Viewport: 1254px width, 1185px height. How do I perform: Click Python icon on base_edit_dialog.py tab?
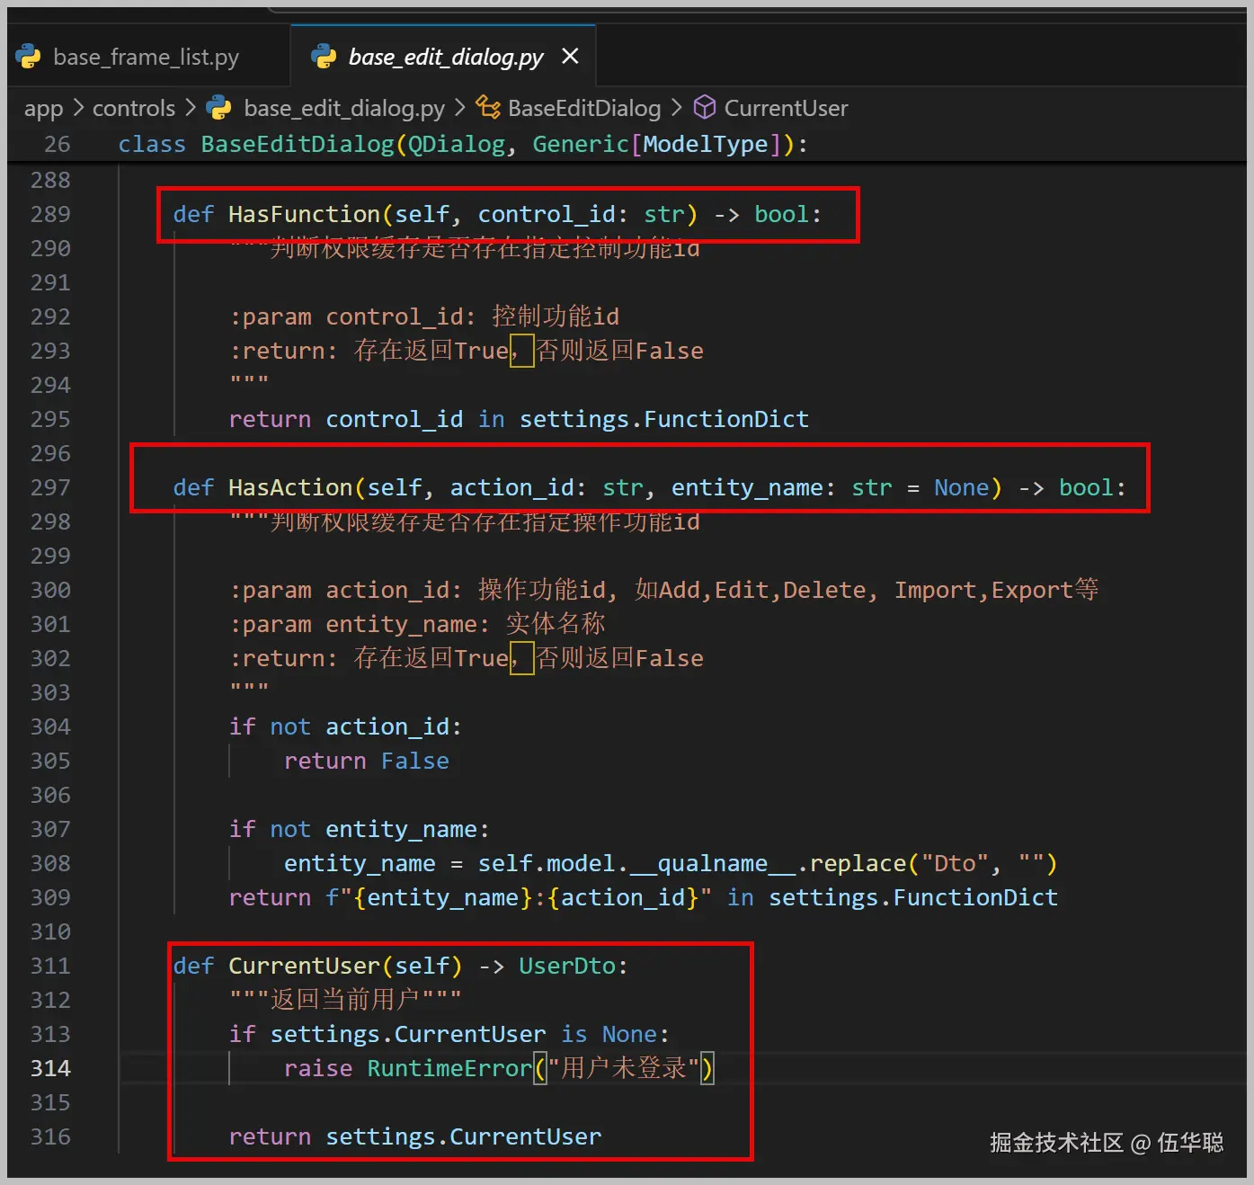point(323,57)
